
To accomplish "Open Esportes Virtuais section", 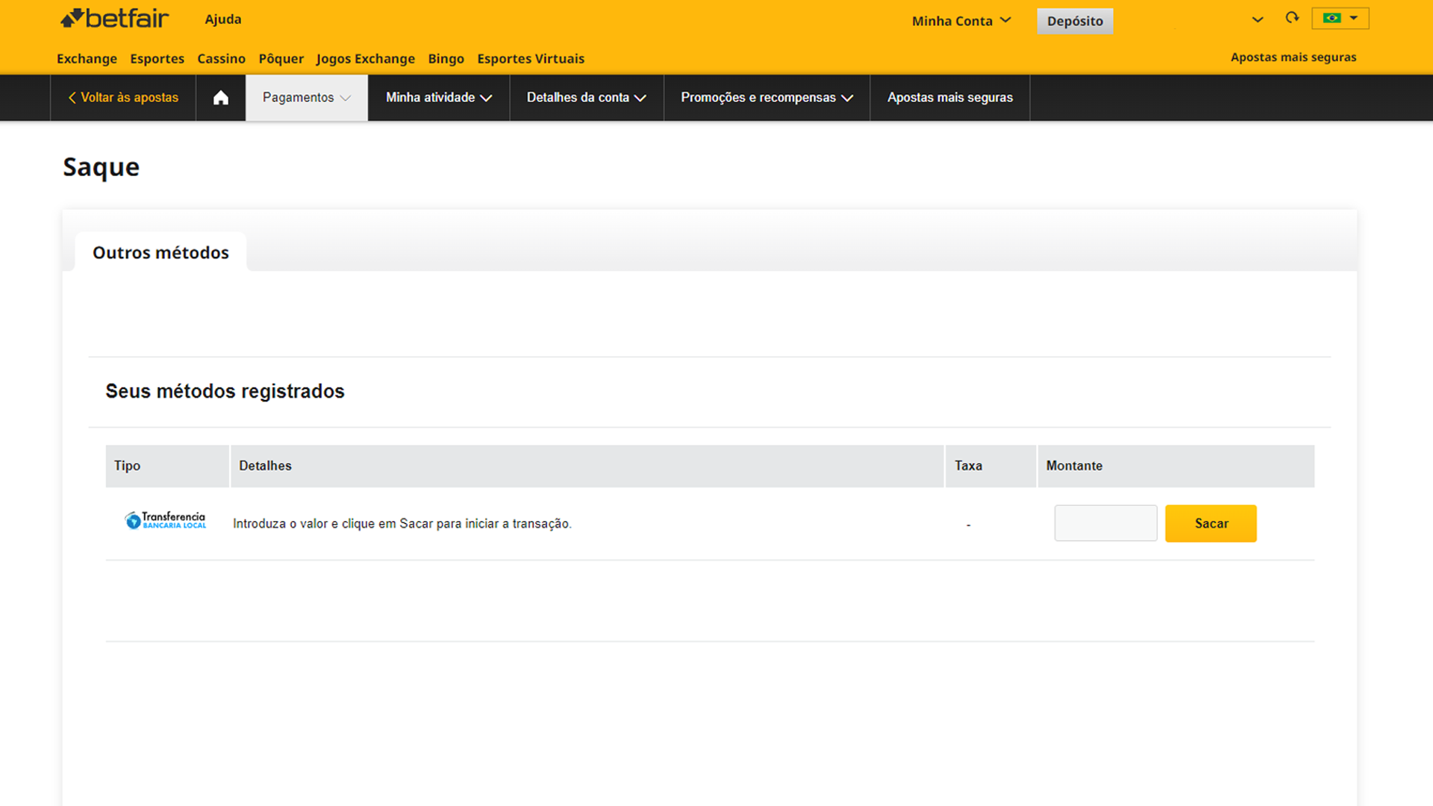I will (531, 58).
